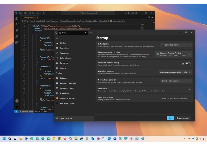Open the Default profile dropdown
Viewport: 207px width, 145px height.
(x=176, y=45)
